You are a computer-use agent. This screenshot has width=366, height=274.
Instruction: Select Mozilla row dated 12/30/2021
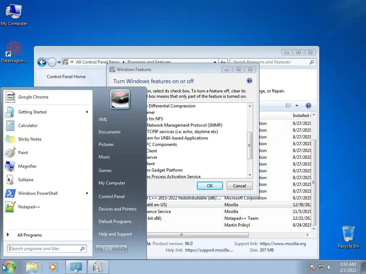coord(229,205)
